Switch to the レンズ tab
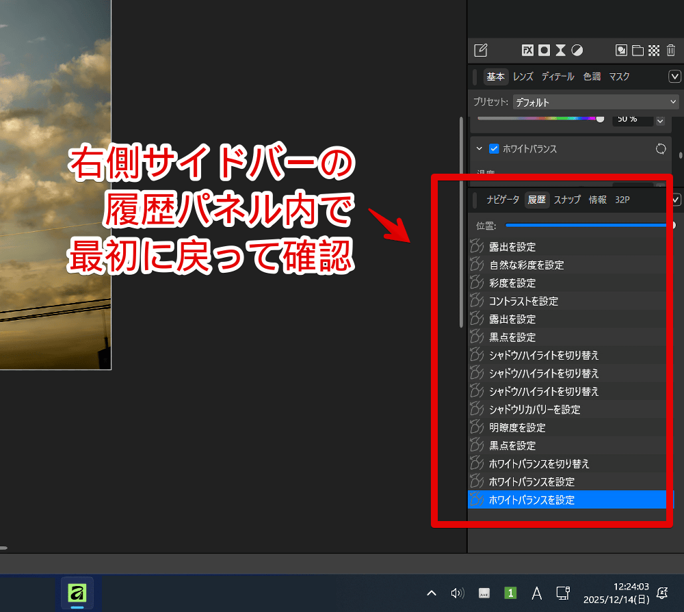 (x=523, y=77)
